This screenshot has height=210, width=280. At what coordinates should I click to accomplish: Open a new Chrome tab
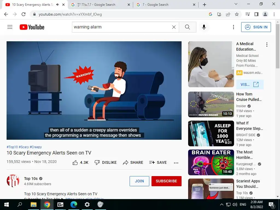205,5
